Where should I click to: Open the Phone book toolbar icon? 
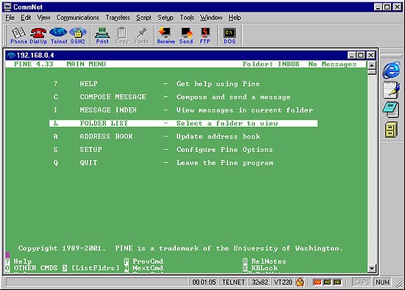18,35
